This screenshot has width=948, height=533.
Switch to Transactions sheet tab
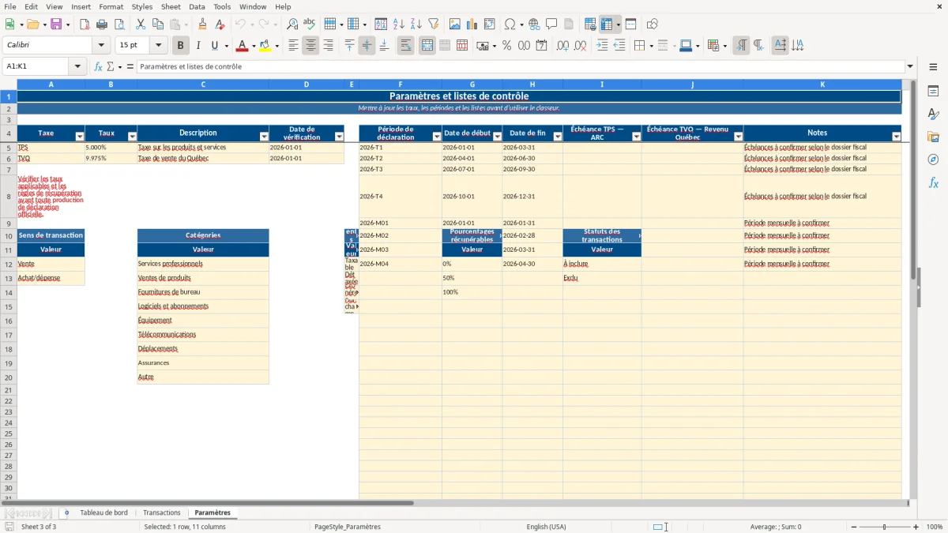click(161, 512)
